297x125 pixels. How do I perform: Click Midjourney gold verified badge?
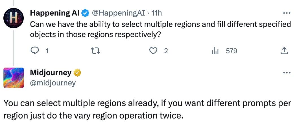pos(77,73)
